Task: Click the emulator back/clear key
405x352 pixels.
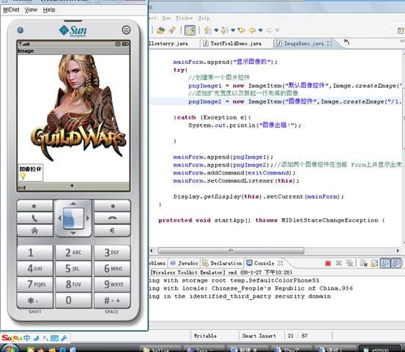Action: click(112, 230)
